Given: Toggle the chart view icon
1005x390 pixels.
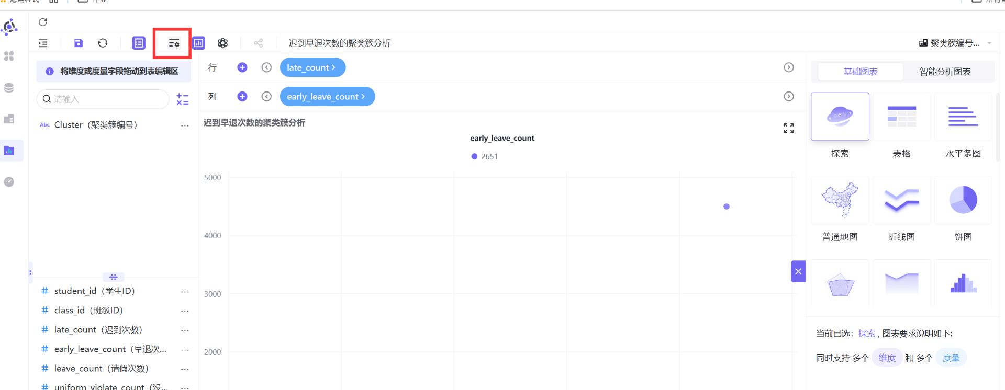Looking at the screenshot, I should click(x=198, y=43).
